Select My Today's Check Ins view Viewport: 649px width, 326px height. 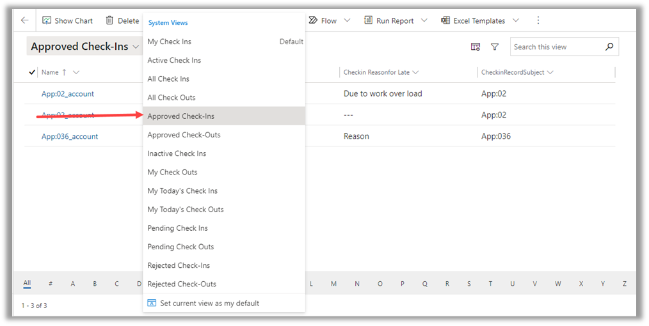click(x=182, y=190)
